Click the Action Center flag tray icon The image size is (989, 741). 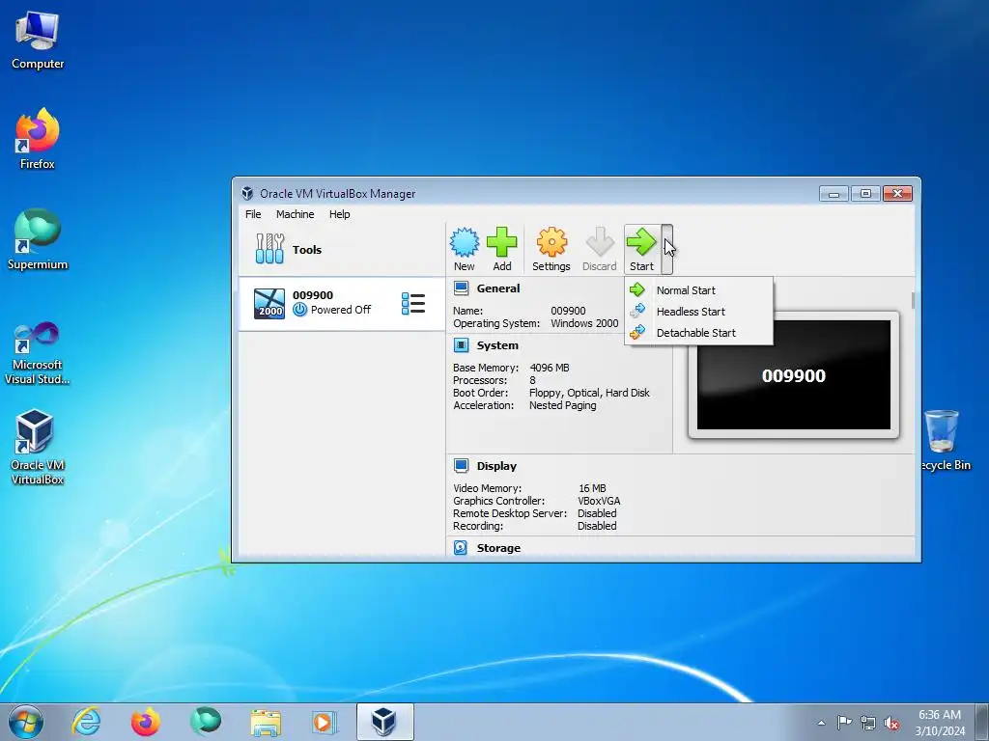[844, 723]
